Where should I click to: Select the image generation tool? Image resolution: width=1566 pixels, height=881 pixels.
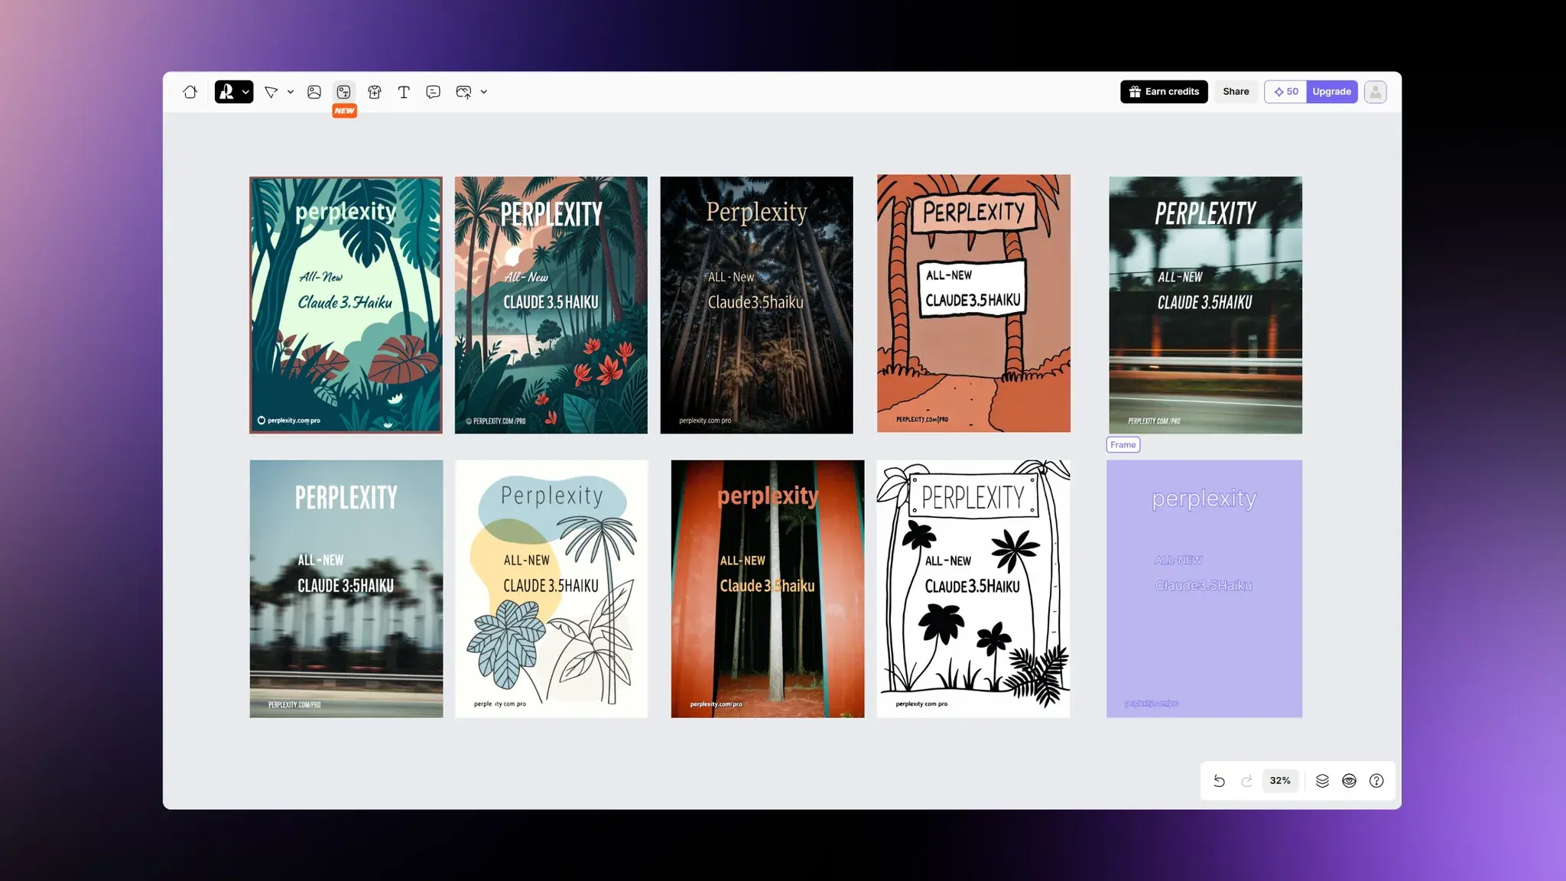tap(314, 92)
